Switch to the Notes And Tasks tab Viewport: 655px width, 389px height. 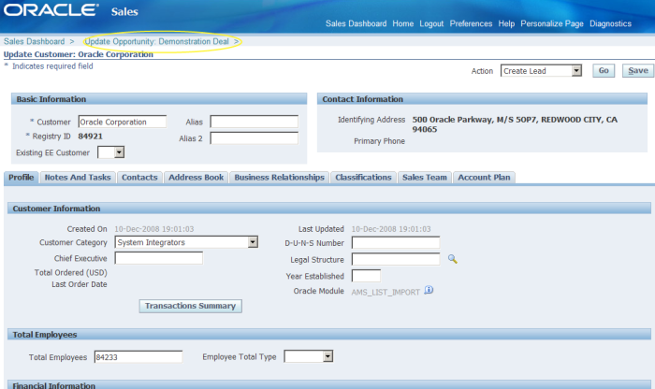[78, 177]
